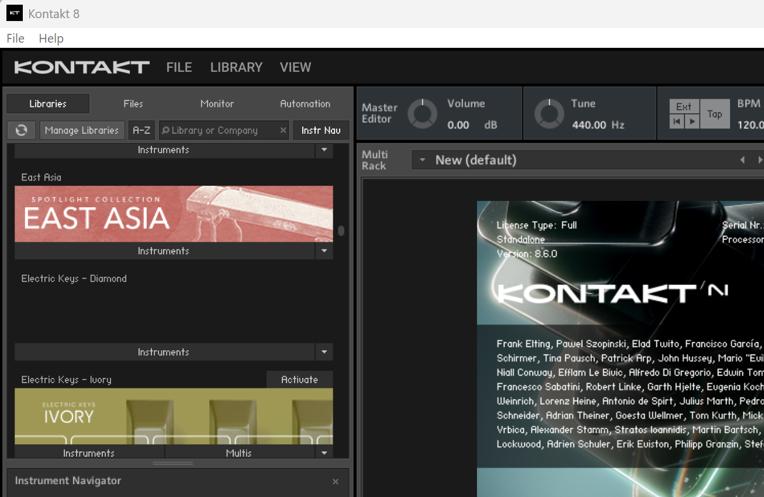Click the East Asia library title text
This screenshot has width=764, height=497.
pyautogui.click(x=41, y=178)
